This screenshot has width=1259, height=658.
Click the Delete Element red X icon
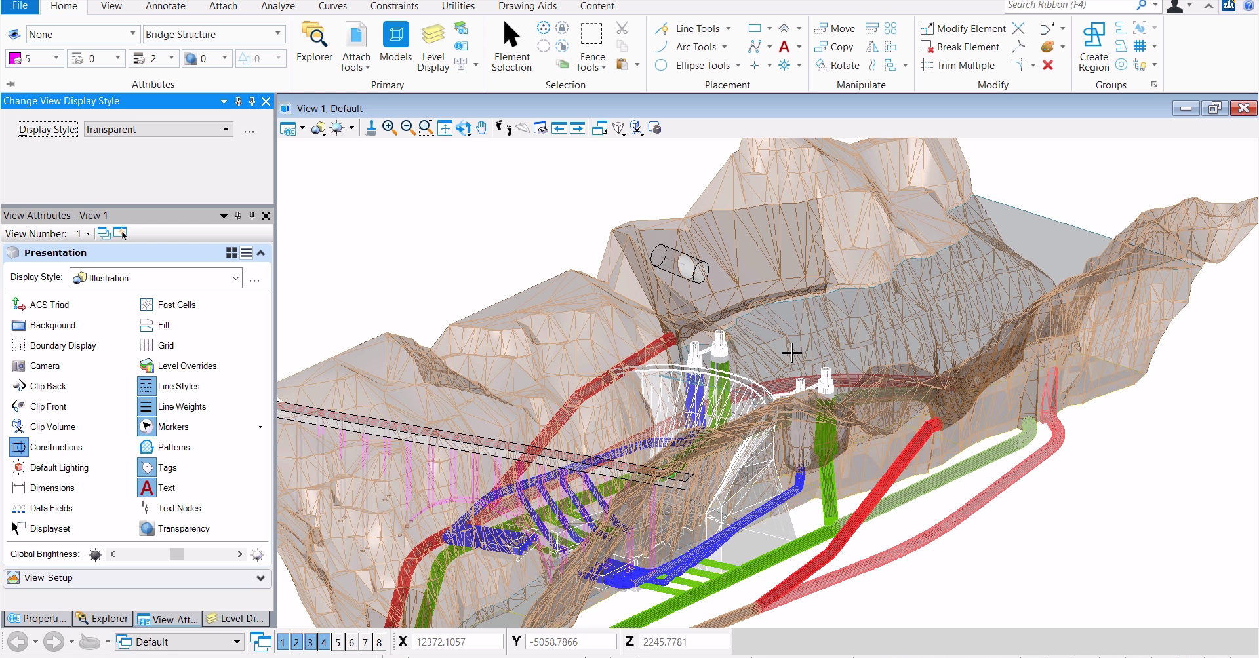(x=1048, y=66)
